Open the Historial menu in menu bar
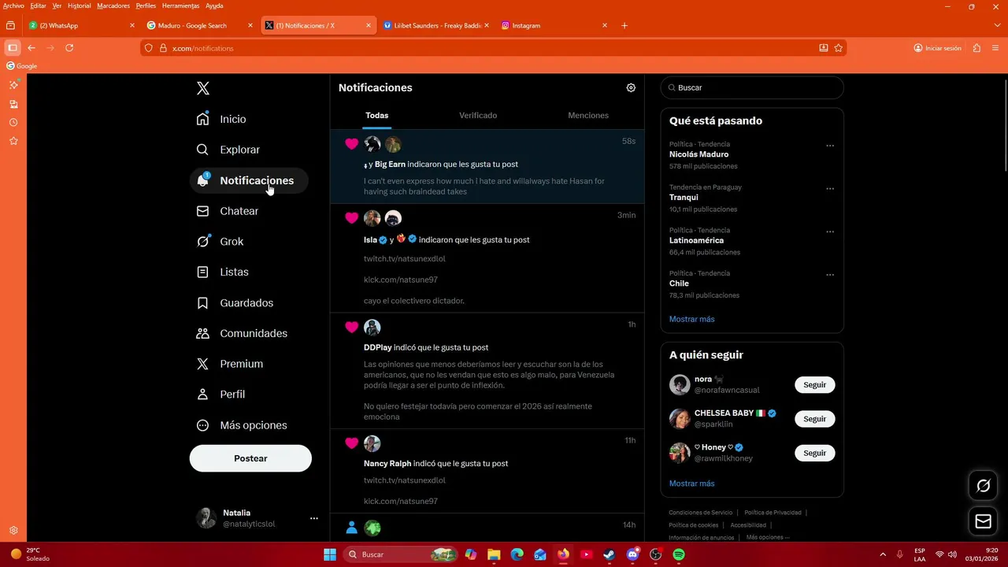Image resolution: width=1008 pixels, height=567 pixels. coord(79,6)
